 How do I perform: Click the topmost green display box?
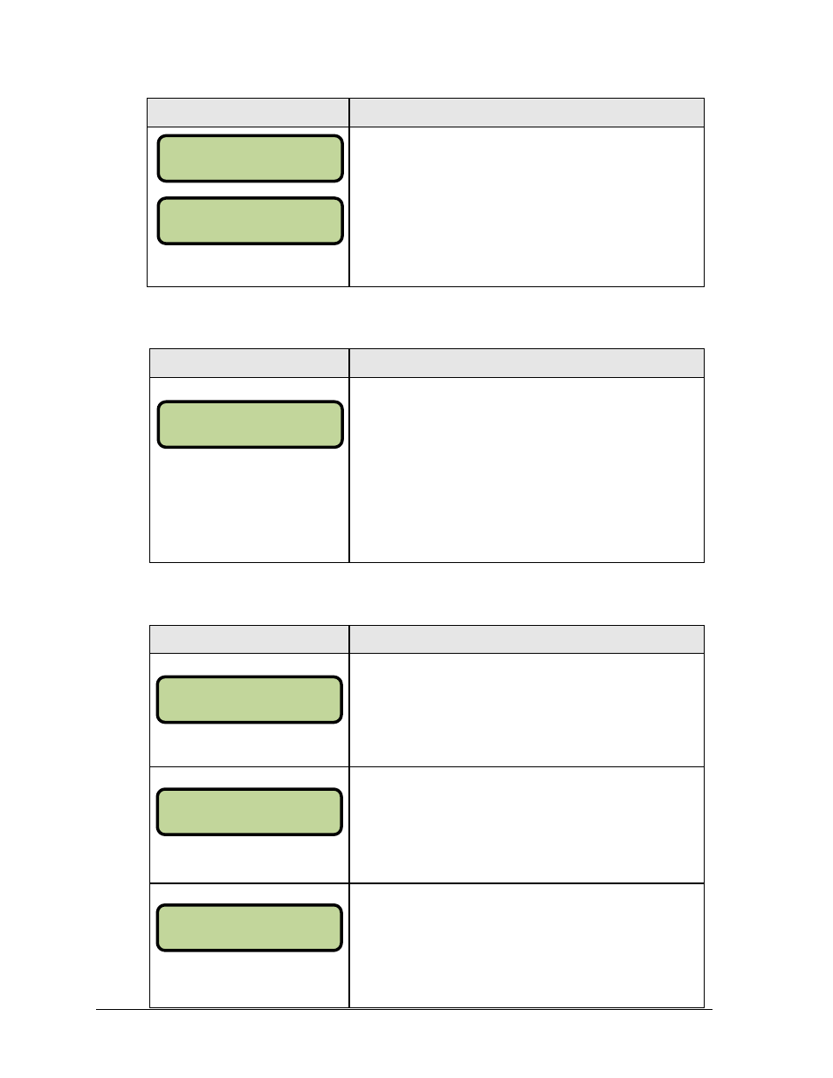pyautogui.click(x=250, y=158)
